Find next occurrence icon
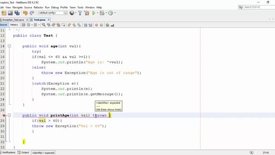Viewport: 275px width, 155px height. coord(53,25)
